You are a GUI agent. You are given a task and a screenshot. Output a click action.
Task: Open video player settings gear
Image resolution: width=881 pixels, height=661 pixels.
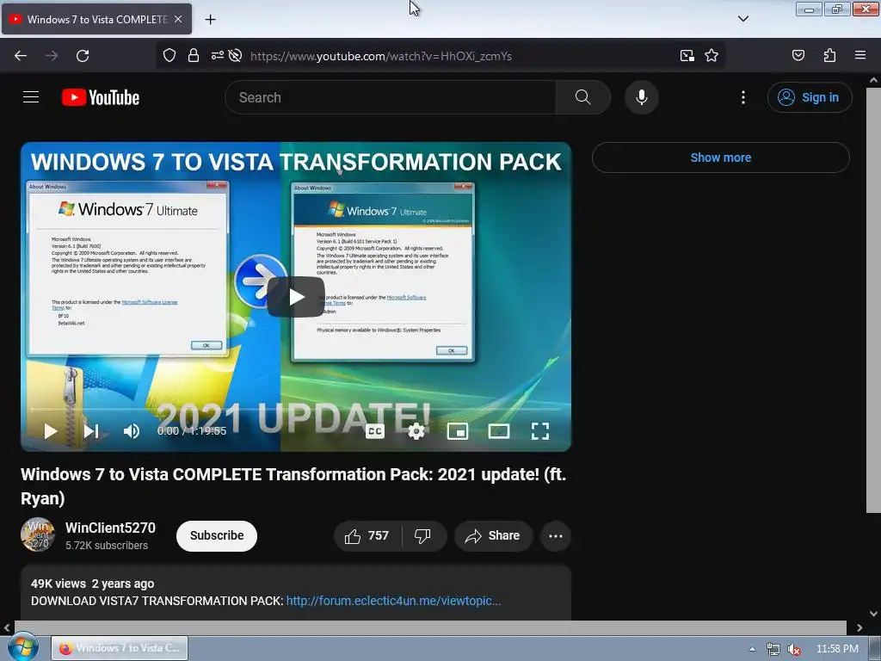(416, 431)
